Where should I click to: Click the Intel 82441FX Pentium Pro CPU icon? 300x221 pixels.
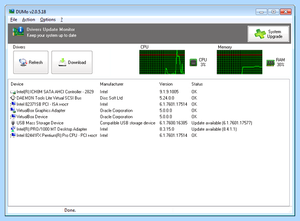(x=13, y=135)
